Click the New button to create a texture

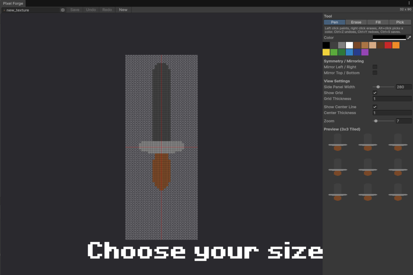(123, 10)
